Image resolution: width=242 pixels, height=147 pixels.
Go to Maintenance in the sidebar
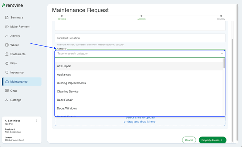19,82
